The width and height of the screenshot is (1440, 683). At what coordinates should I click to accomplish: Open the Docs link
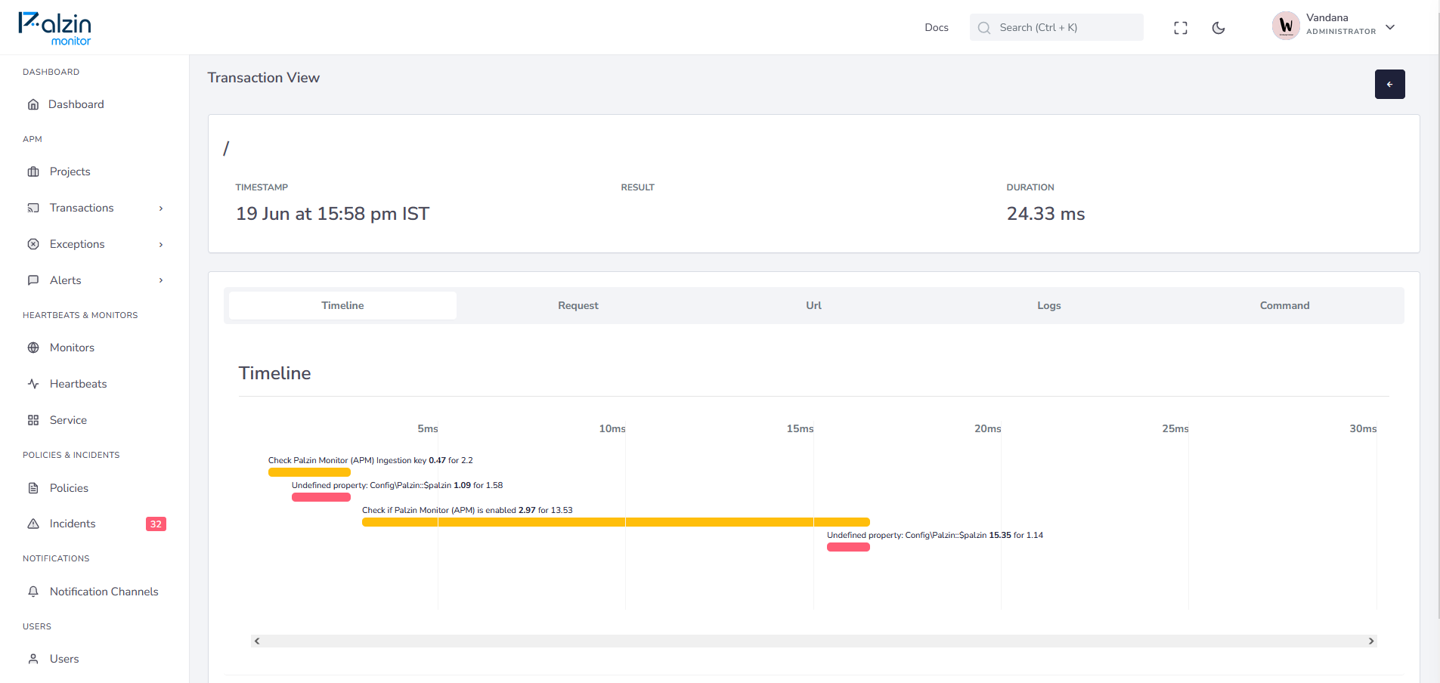coord(937,27)
